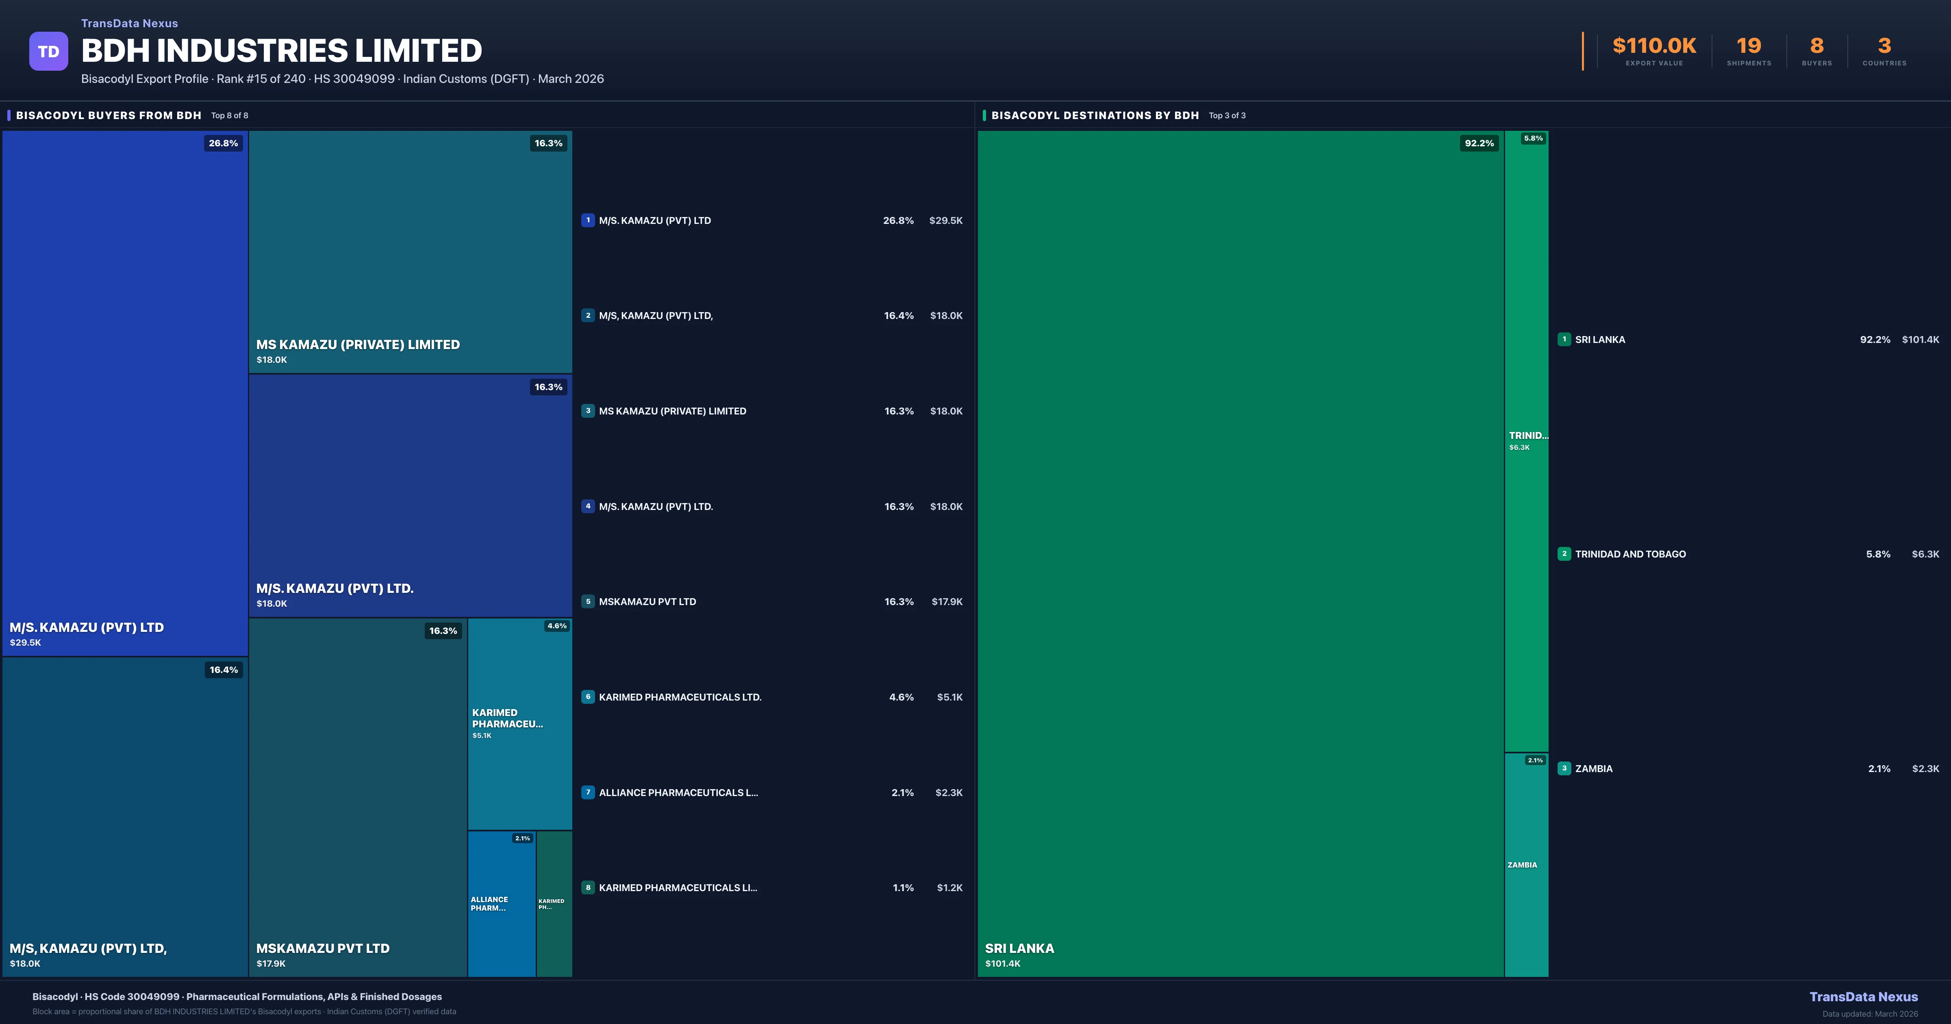Click the rank badge next to SRI LANKA
The height and width of the screenshot is (1024, 1951).
pos(1565,339)
